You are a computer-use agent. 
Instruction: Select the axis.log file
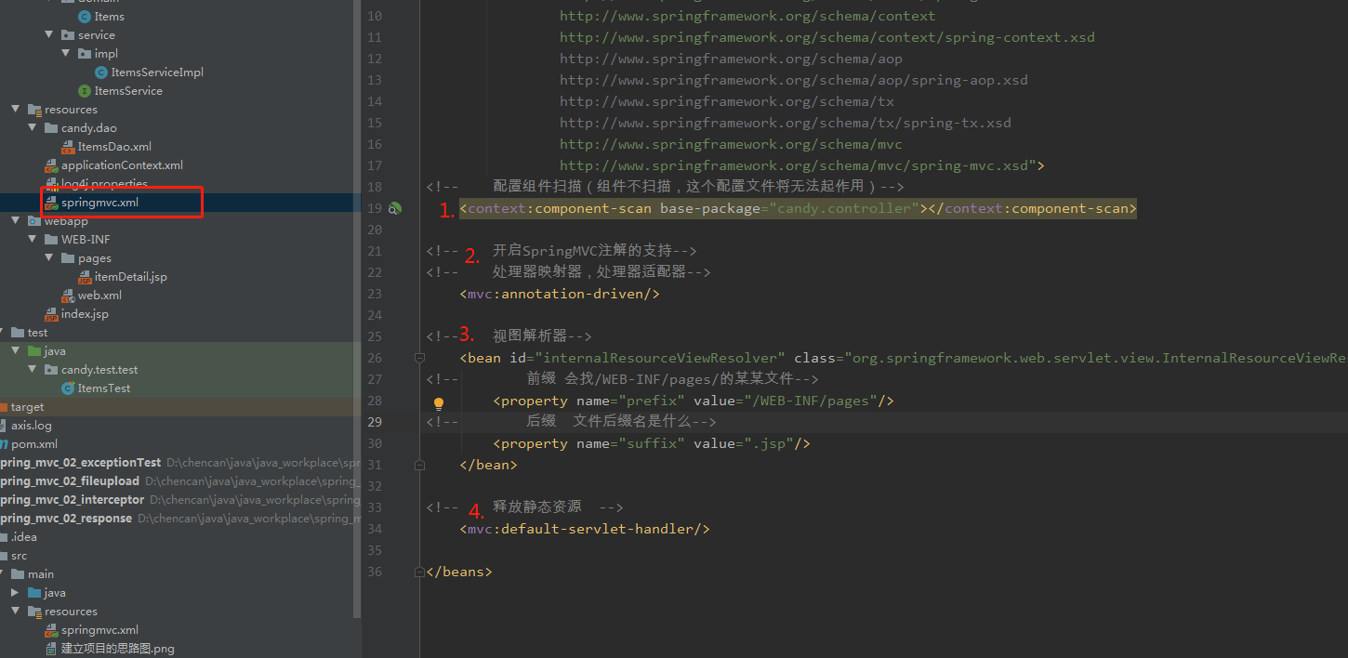(32, 426)
